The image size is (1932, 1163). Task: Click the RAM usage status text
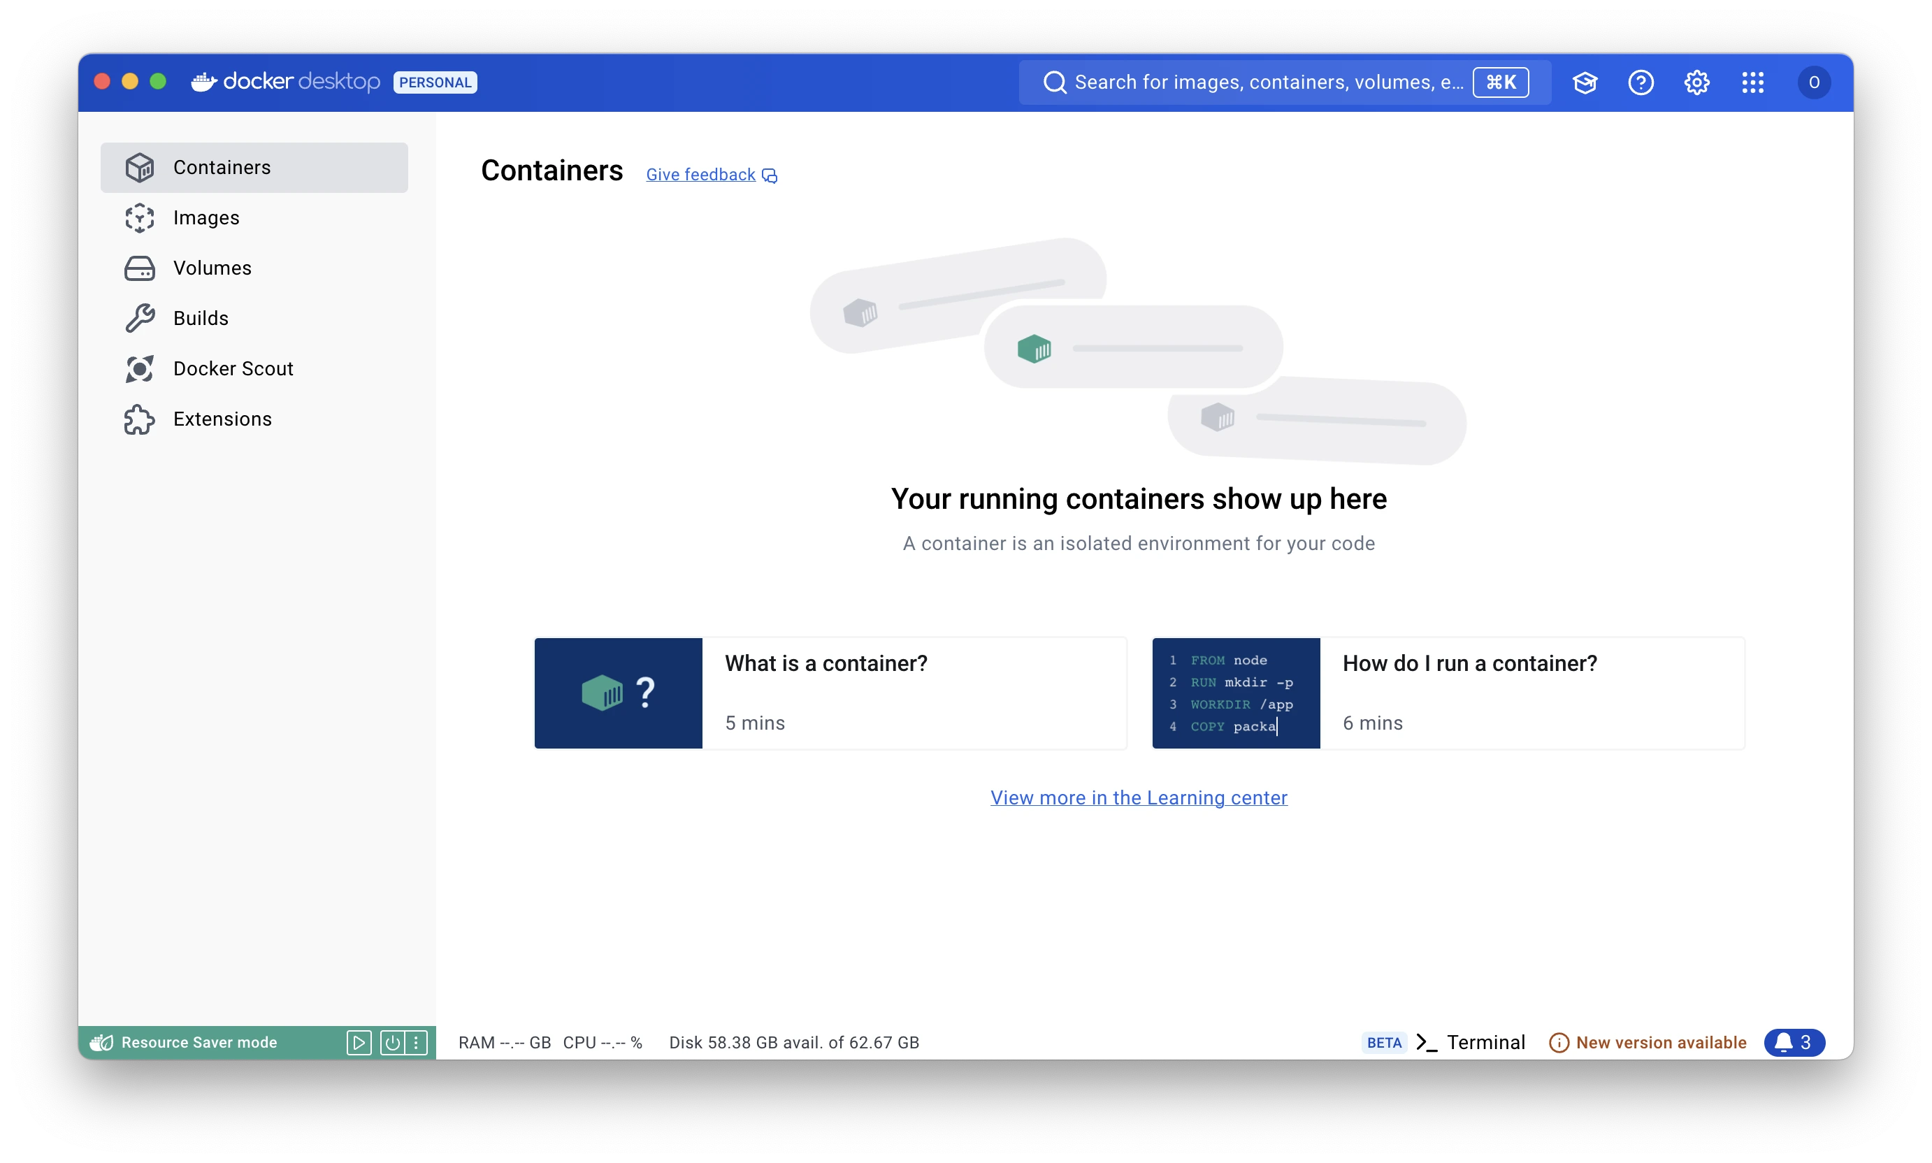click(x=504, y=1042)
